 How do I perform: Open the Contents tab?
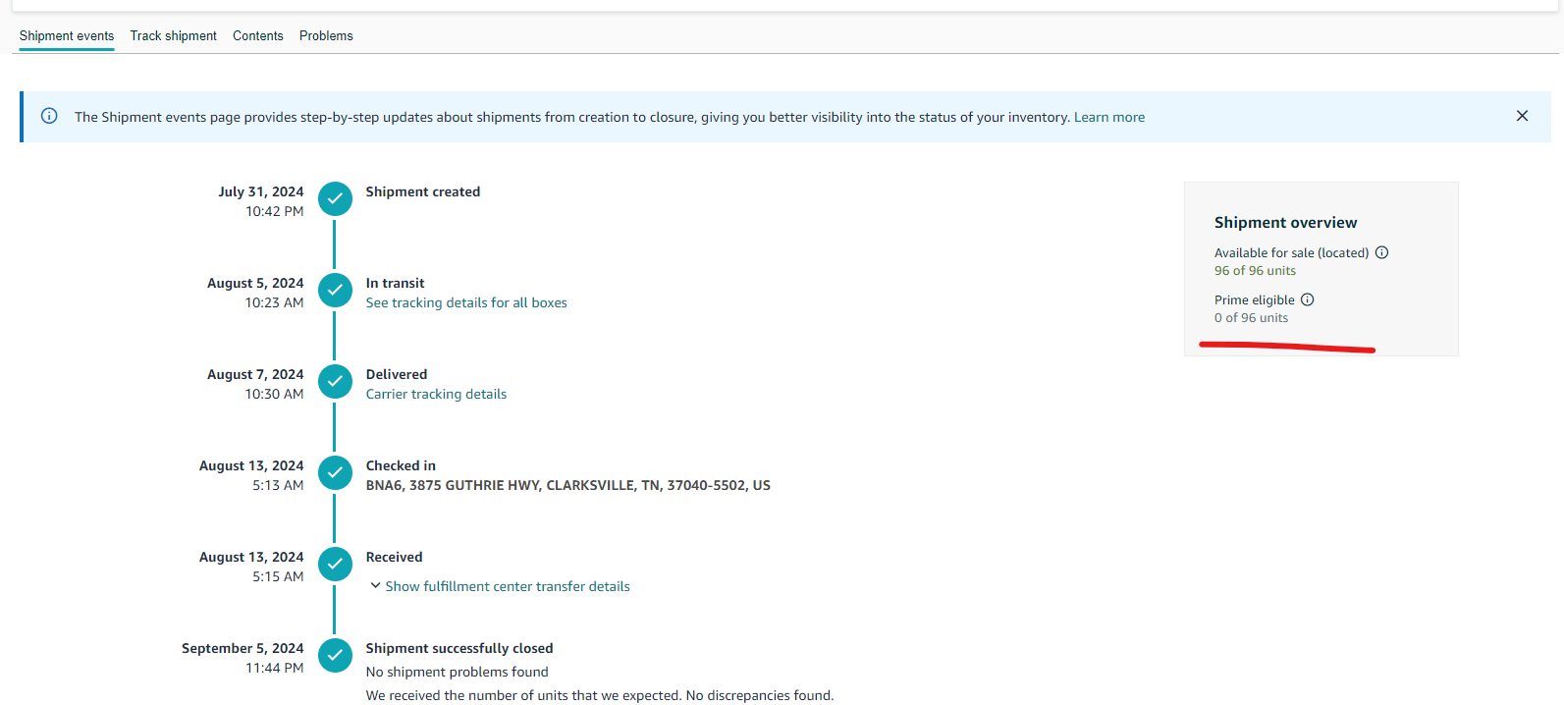[258, 35]
